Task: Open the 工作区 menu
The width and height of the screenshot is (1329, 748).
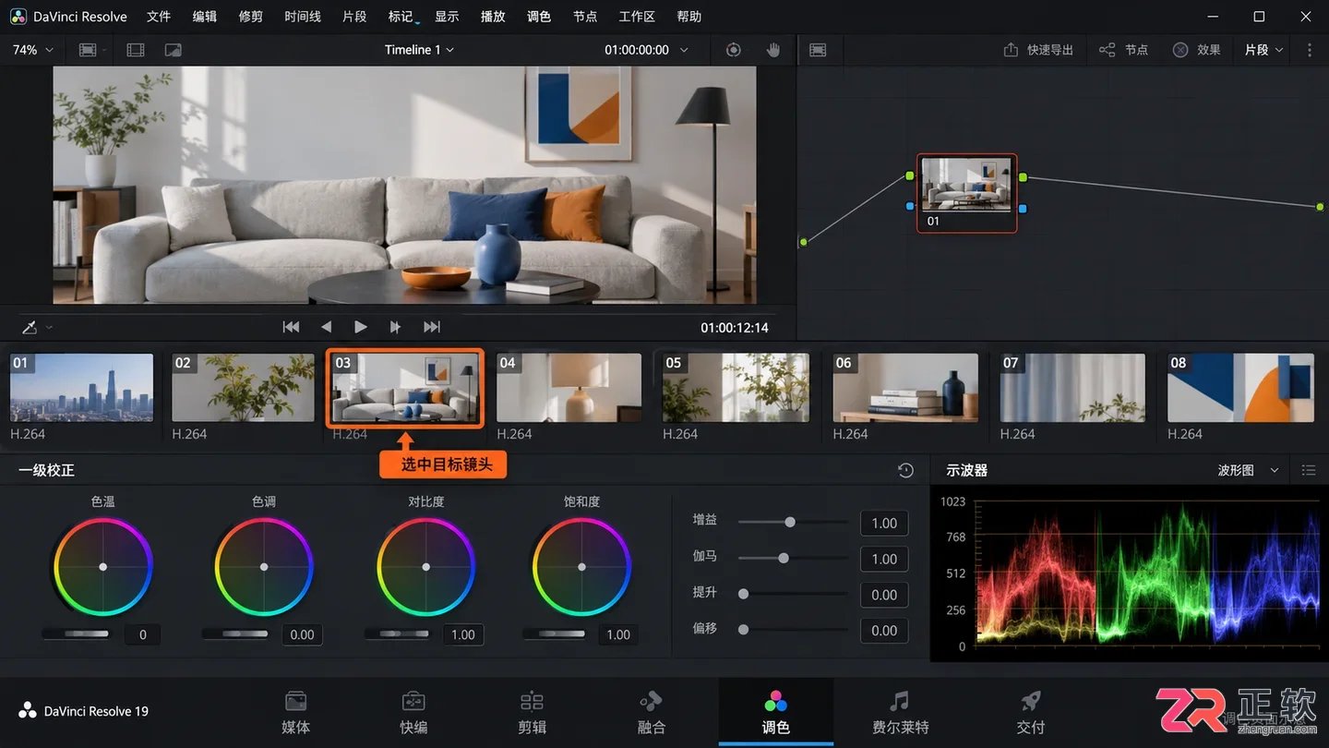Action: [637, 17]
